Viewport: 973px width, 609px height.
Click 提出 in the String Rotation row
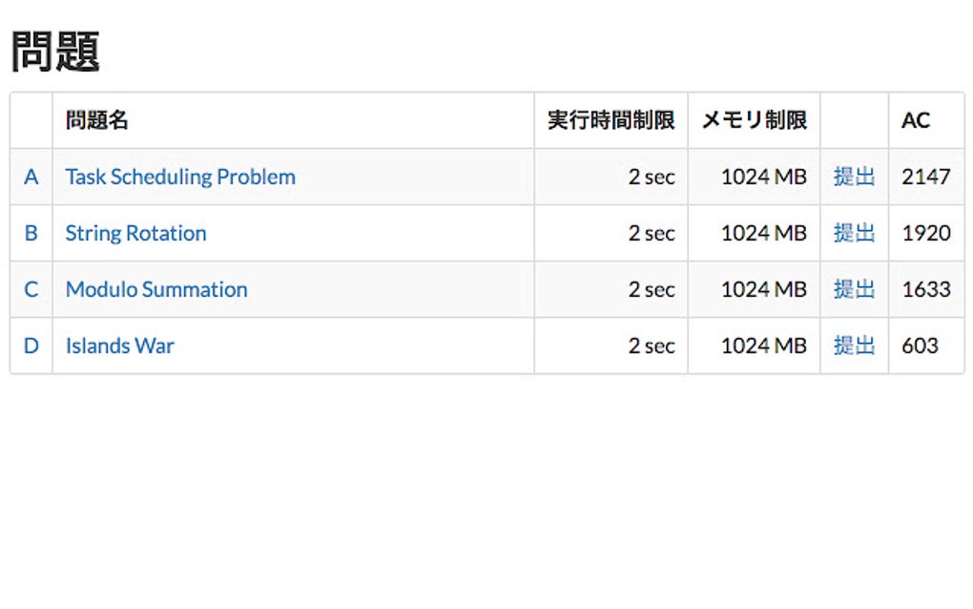[854, 233]
